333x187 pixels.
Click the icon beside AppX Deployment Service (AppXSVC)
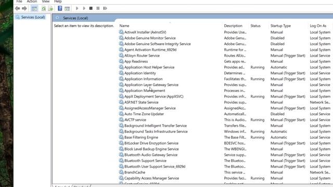(x=121, y=96)
